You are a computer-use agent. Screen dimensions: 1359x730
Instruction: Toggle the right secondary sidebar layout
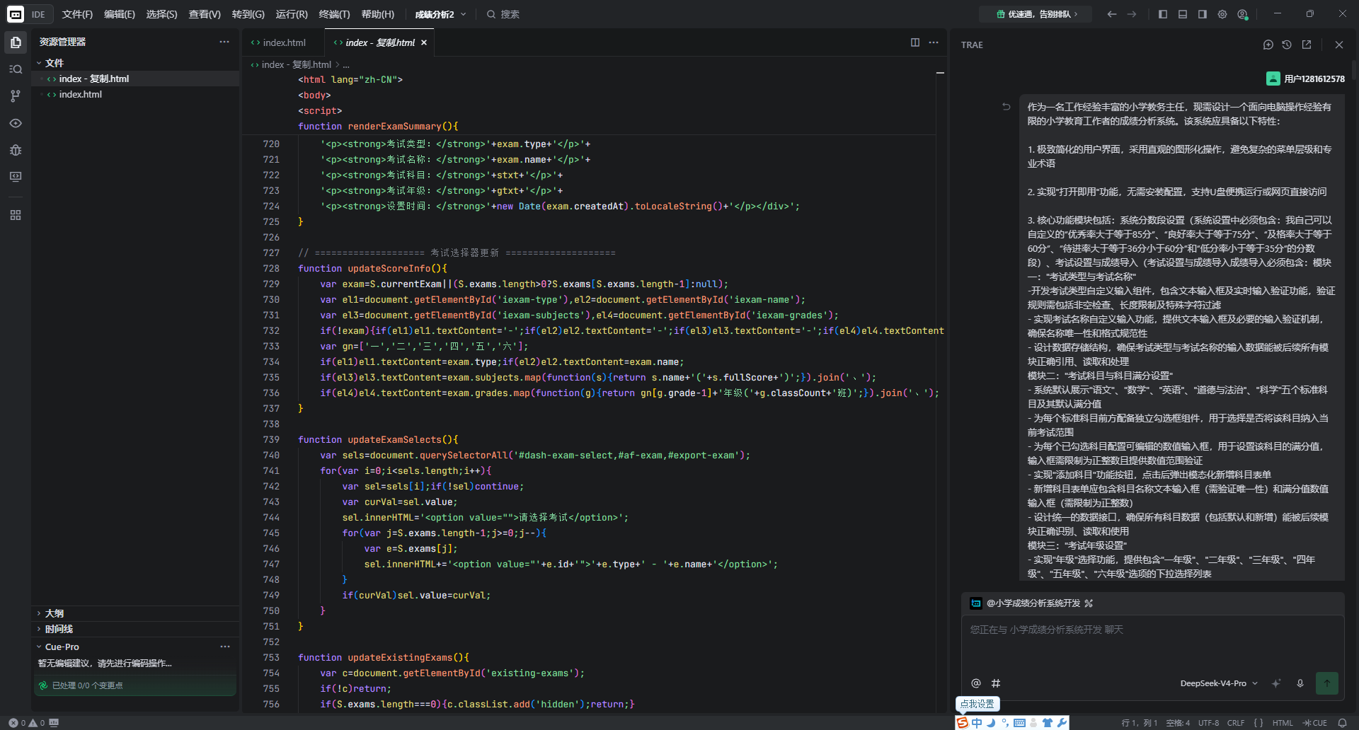tap(1203, 14)
